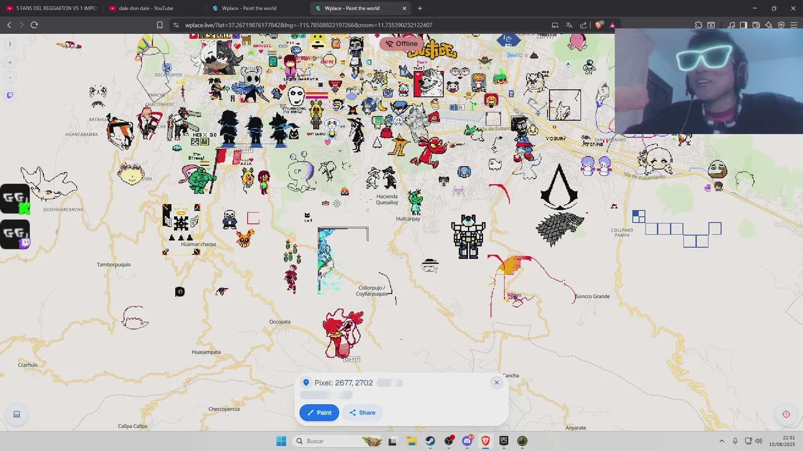Open the Brave Rewards triangle icon
The height and width of the screenshot is (451, 803).
612,25
